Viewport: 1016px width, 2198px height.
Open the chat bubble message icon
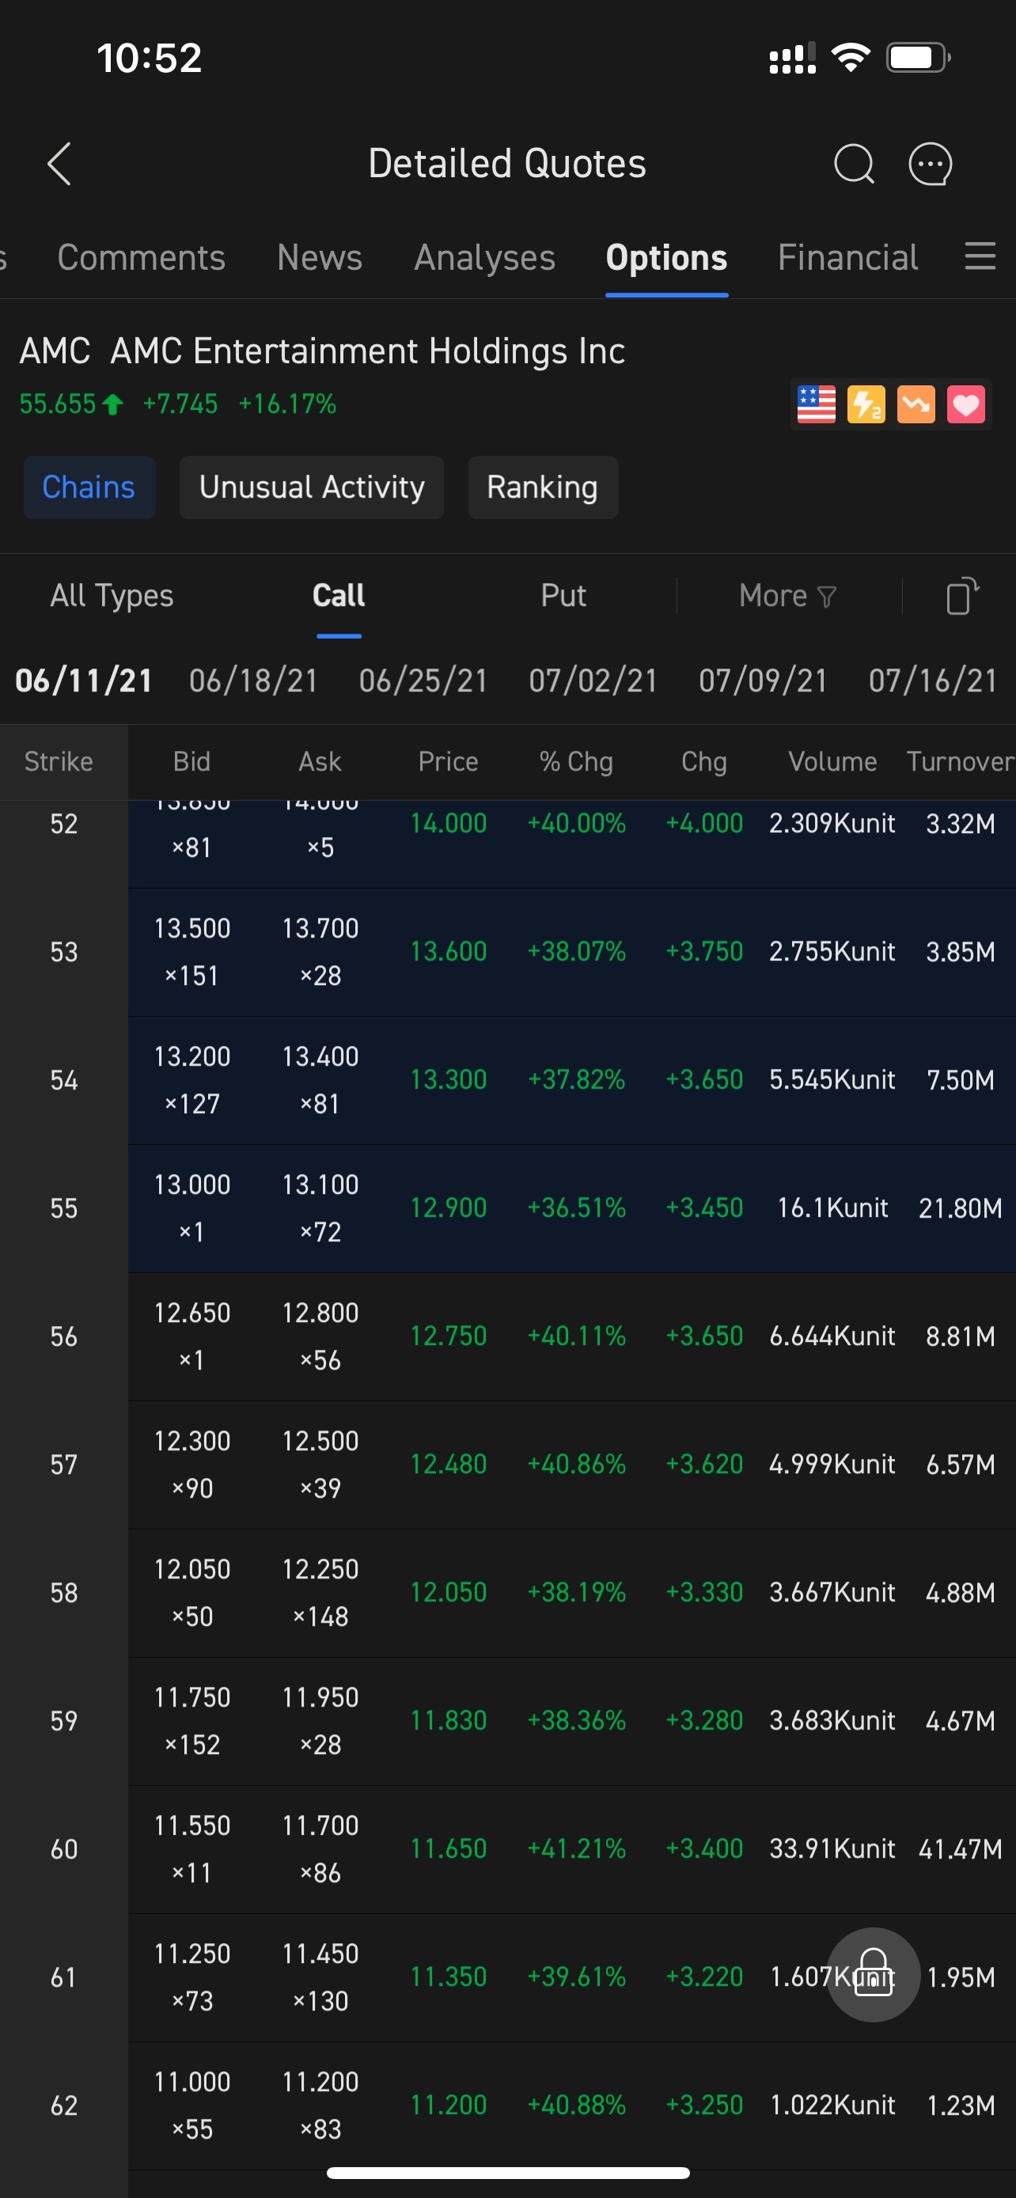click(930, 164)
